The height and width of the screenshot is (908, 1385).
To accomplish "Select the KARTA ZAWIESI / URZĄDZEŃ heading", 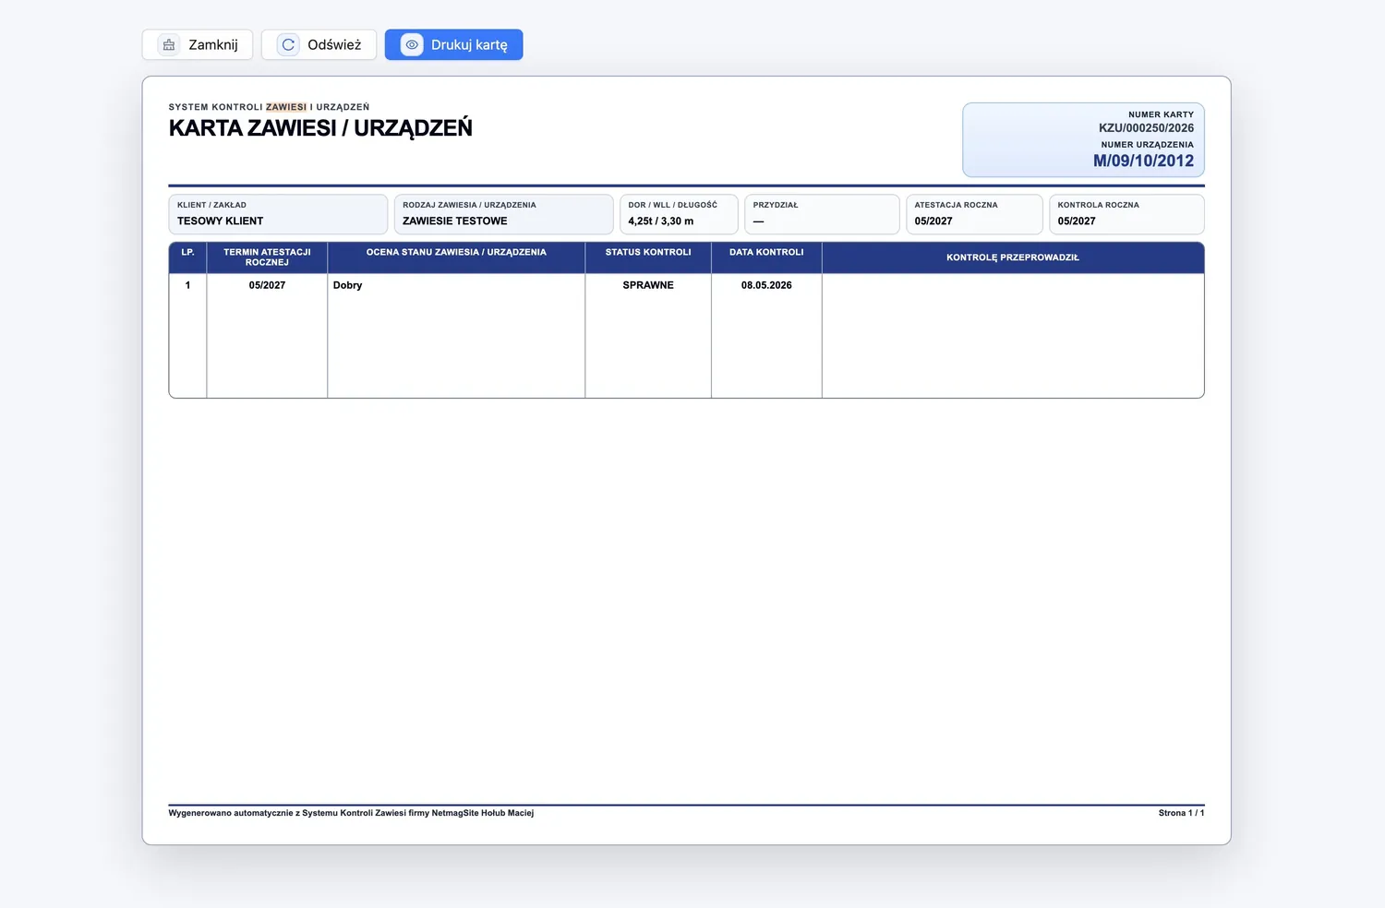I will point(320,128).
